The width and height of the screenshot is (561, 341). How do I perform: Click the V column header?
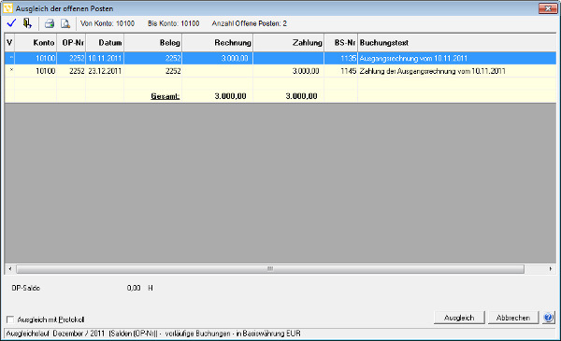(x=9, y=43)
